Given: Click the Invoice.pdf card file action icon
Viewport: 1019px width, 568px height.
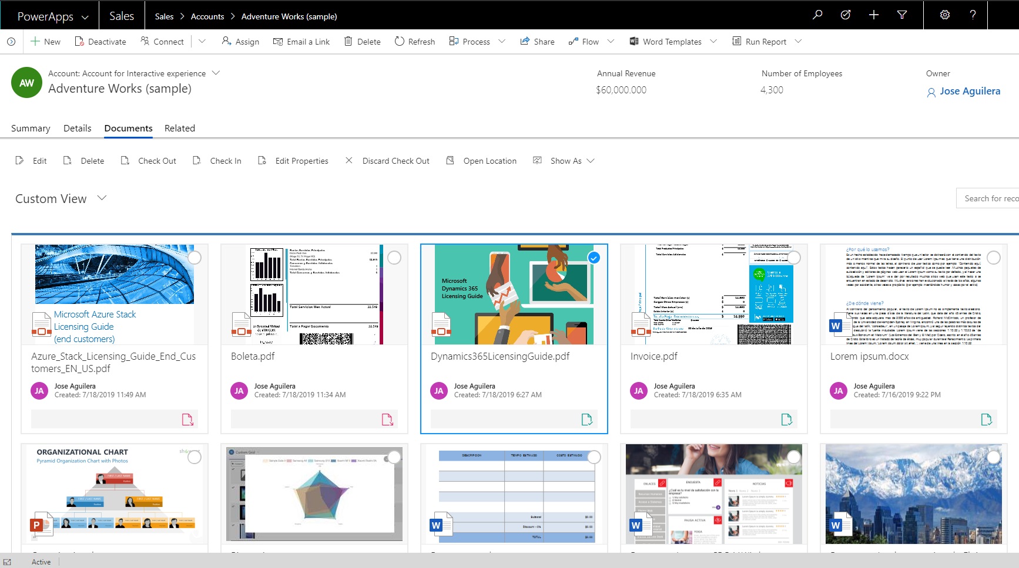Looking at the screenshot, I should [x=787, y=420].
